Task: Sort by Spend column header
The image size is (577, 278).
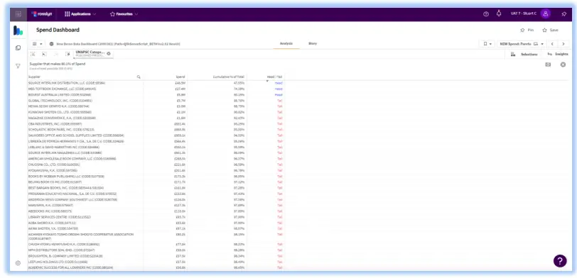Action: 180,77
